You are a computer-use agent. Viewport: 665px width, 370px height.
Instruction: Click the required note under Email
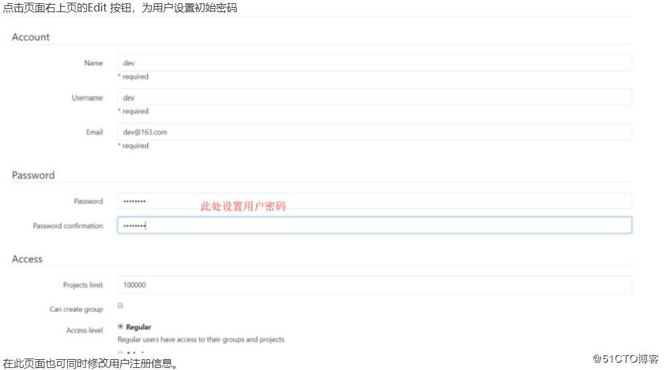pos(133,145)
